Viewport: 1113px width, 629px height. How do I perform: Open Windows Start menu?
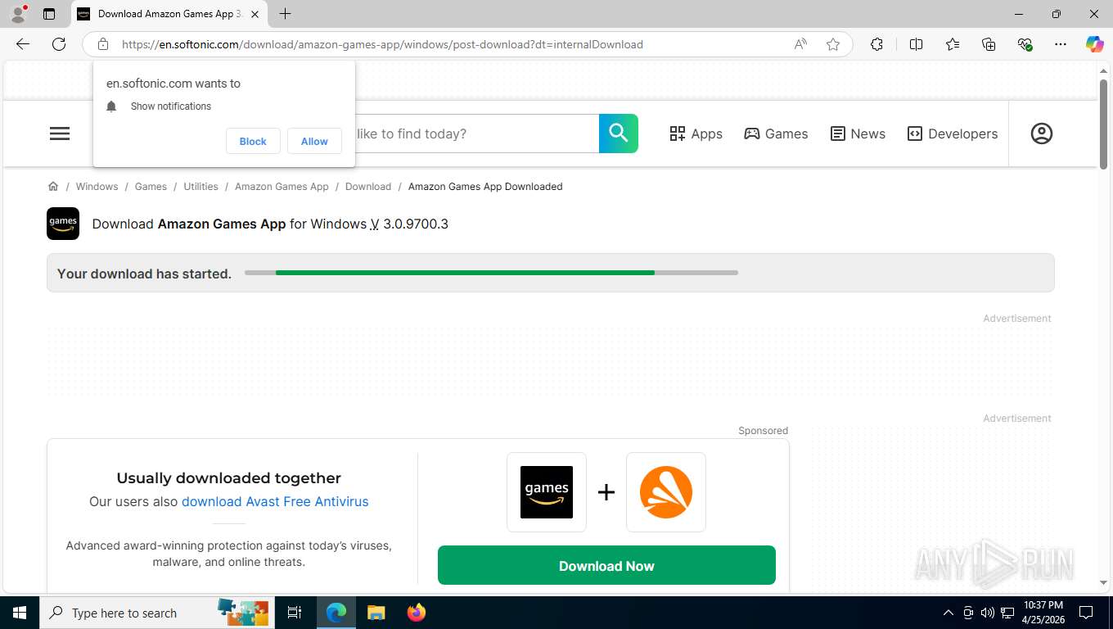(x=20, y=613)
